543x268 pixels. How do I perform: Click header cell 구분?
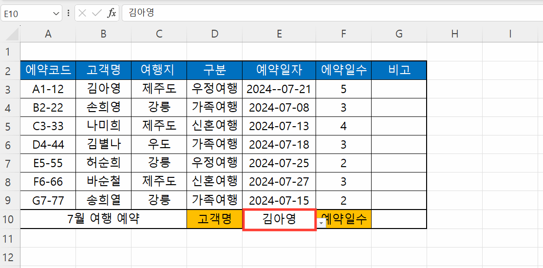click(215, 70)
